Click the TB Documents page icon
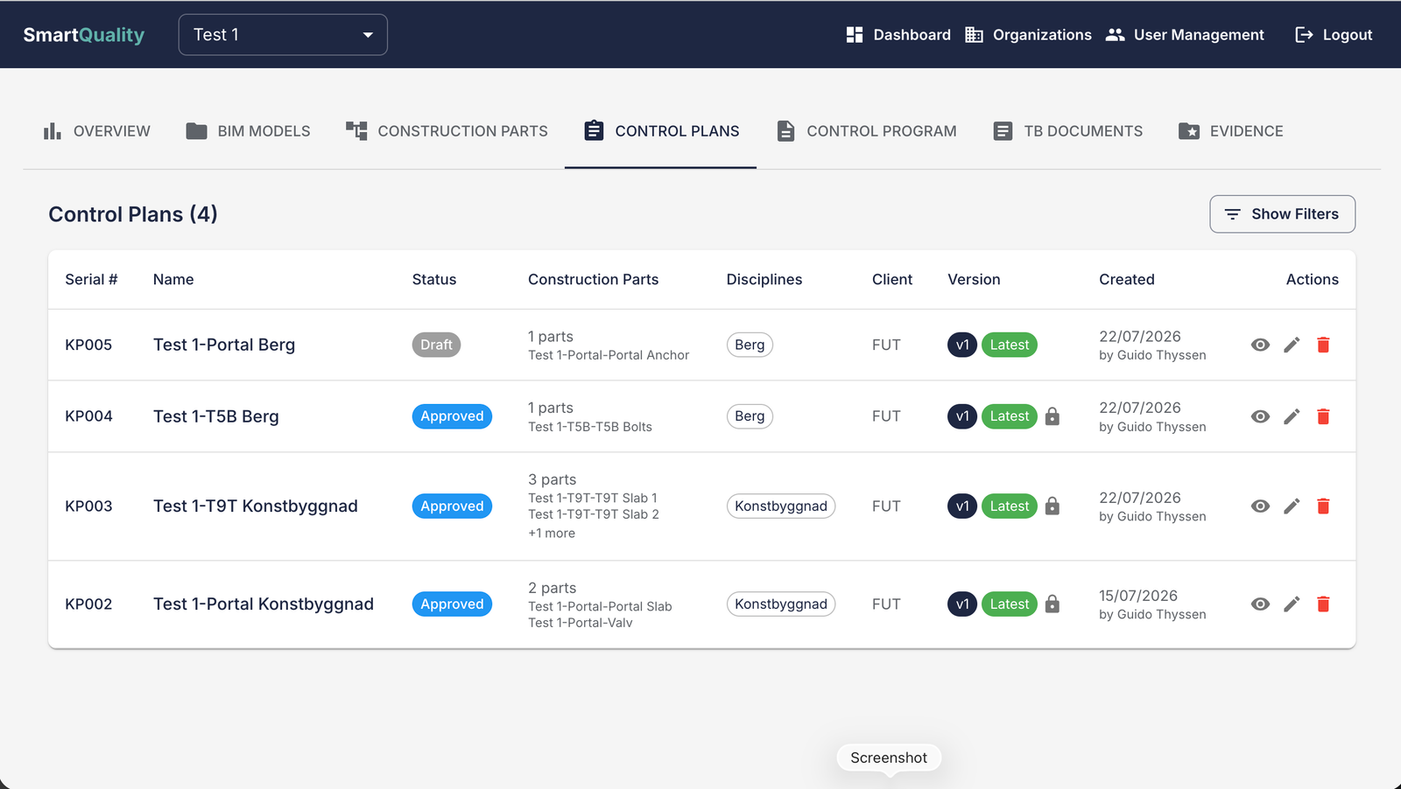Viewport: 1401px width, 789px height. point(1003,131)
